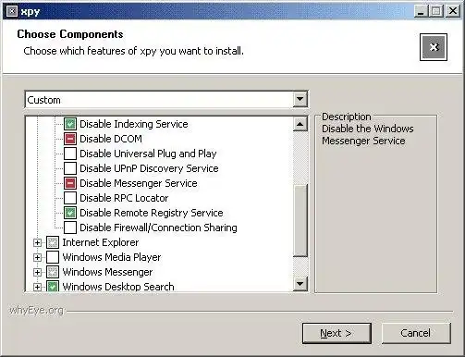Screen dimensions: 465x357
Task: Select the Windows Messenger tree label
Action: click(107, 272)
